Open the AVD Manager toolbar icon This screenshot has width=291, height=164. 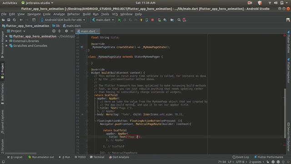(159, 20)
